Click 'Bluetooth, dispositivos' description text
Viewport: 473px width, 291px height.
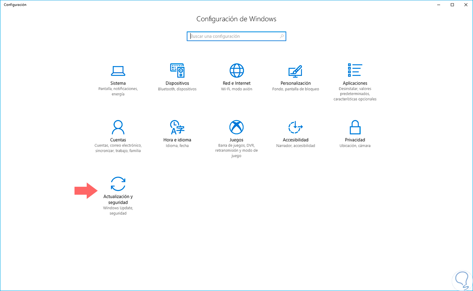coord(177,89)
